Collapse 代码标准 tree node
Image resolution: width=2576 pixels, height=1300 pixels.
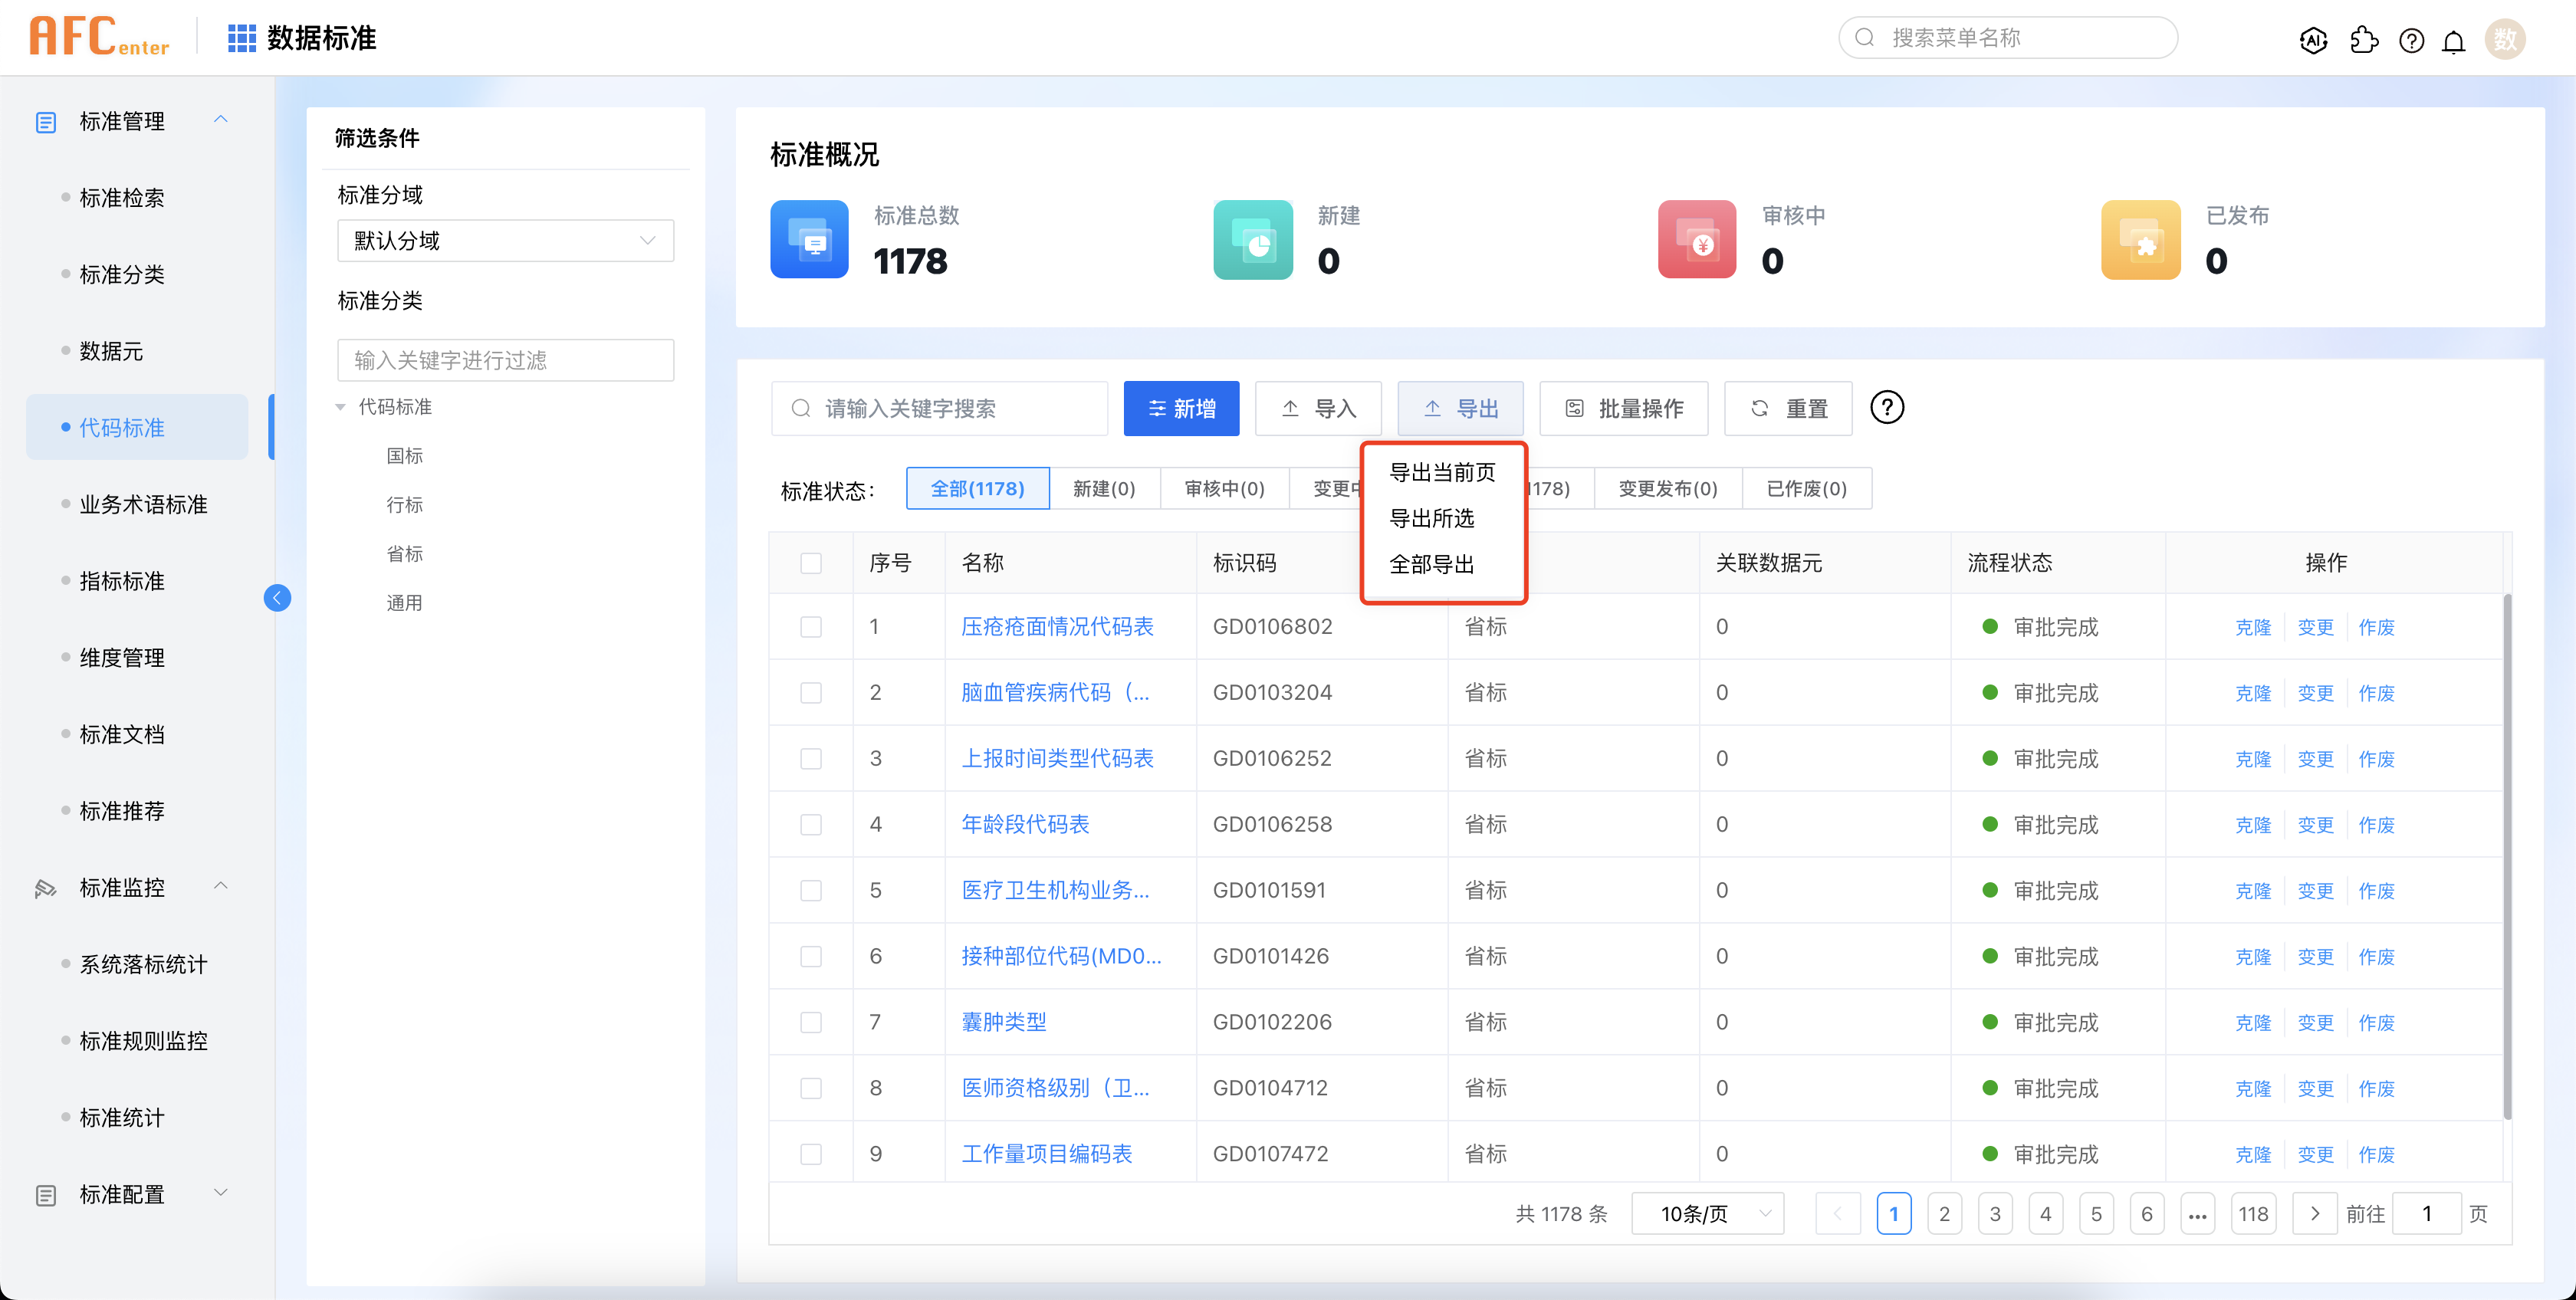(x=340, y=407)
